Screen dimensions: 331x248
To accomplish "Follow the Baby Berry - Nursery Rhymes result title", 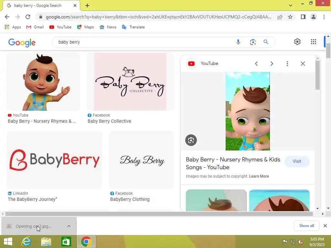I will 42,121.
